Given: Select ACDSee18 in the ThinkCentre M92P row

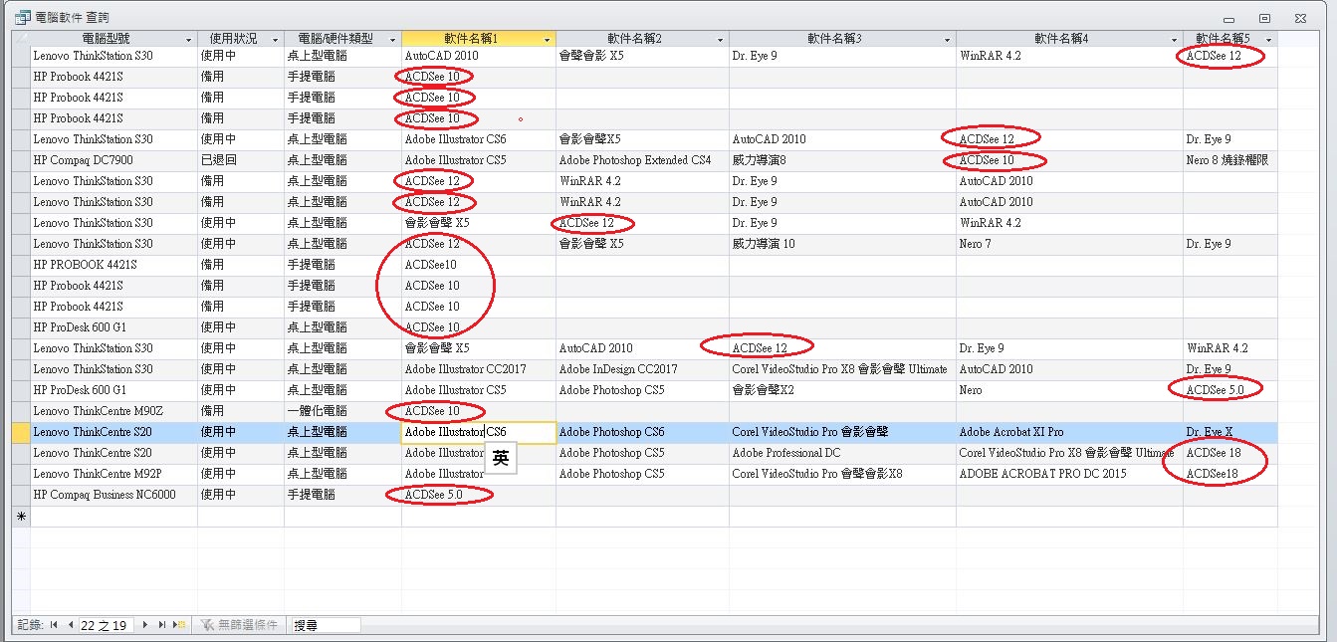Looking at the screenshot, I should [1230, 474].
